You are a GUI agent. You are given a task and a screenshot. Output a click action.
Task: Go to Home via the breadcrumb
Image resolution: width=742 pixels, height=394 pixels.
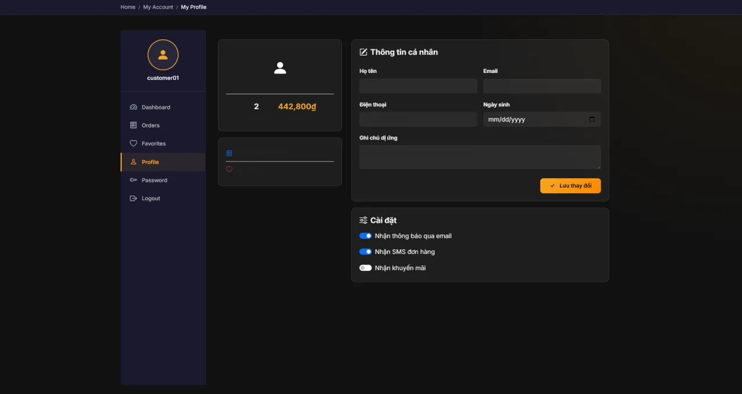coord(128,7)
